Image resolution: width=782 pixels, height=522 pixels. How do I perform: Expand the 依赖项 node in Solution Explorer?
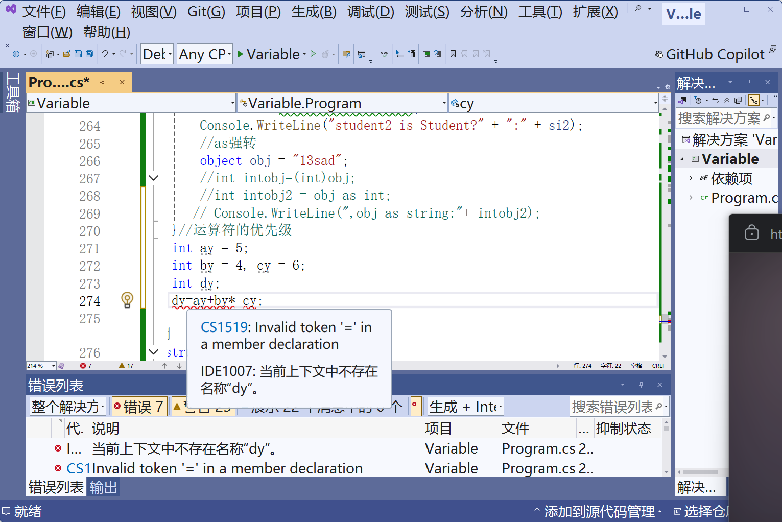[x=691, y=178]
